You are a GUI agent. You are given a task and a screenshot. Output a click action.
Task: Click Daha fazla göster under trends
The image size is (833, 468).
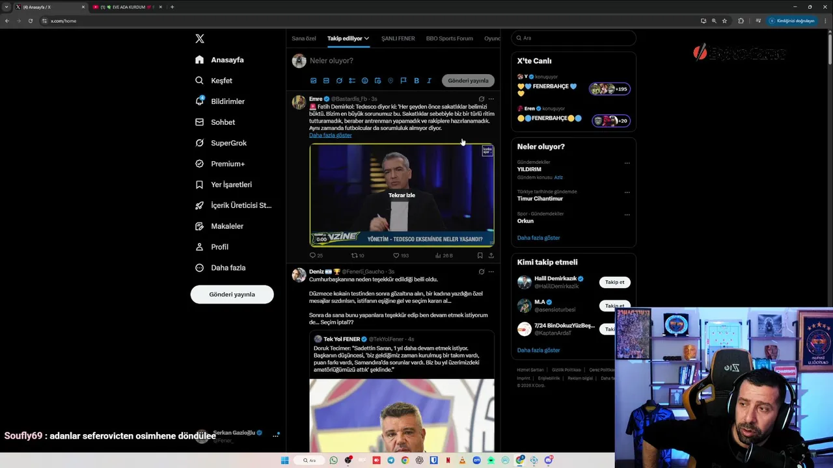click(538, 238)
